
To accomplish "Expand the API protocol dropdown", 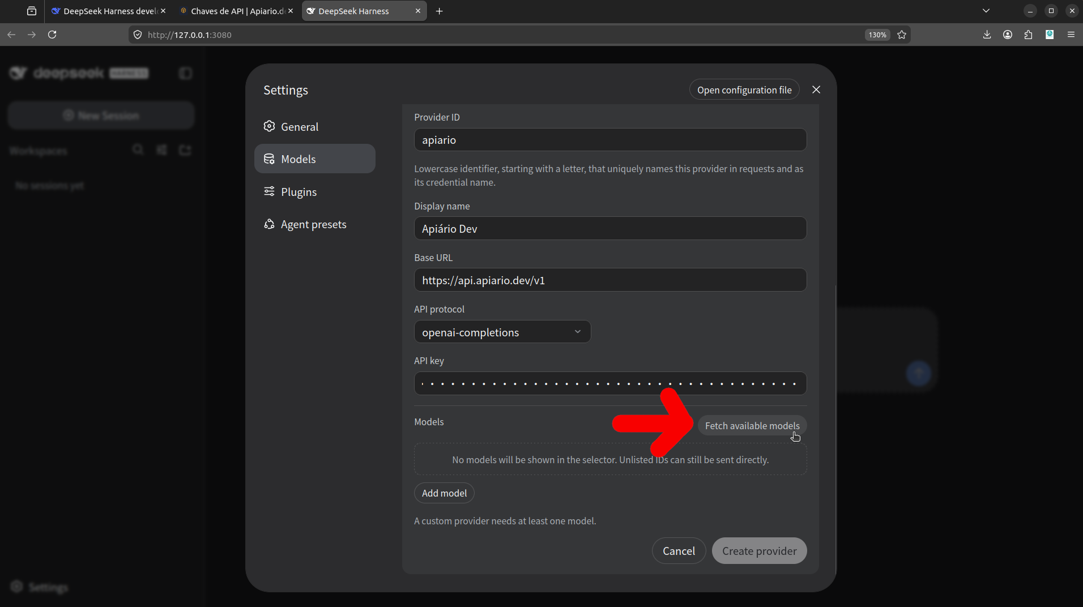I will coord(502,332).
